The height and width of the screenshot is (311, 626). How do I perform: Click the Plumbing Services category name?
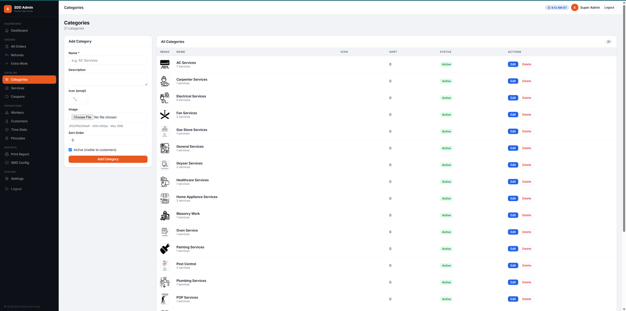191,281
